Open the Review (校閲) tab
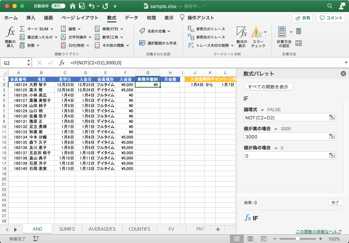 151,18
